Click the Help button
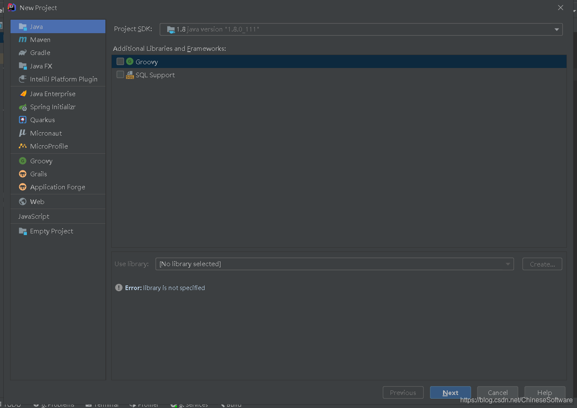 545,392
